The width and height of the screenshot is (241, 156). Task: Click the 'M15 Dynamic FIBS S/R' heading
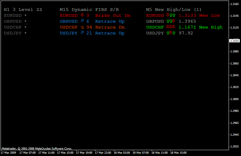tap(89, 9)
